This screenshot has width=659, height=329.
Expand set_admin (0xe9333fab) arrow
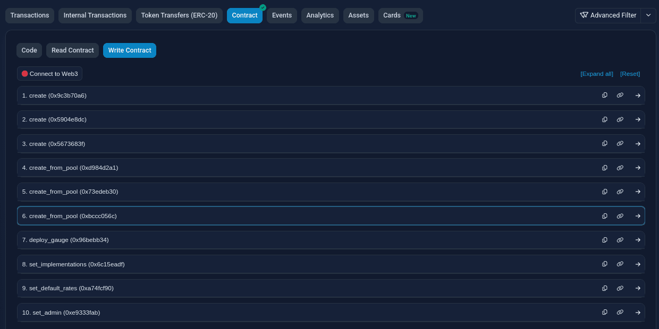click(x=638, y=313)
